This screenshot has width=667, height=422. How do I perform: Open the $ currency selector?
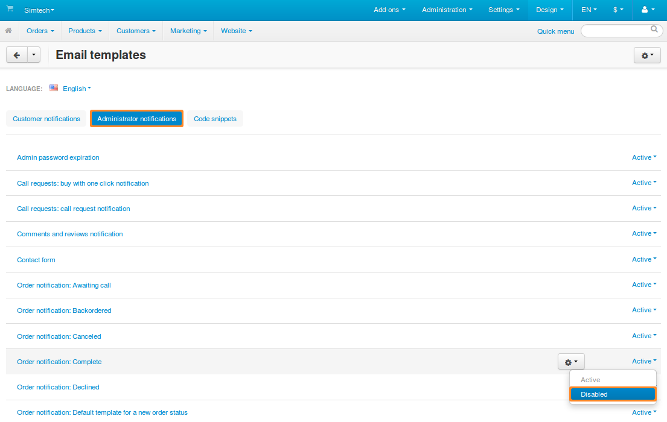point(618,10)
